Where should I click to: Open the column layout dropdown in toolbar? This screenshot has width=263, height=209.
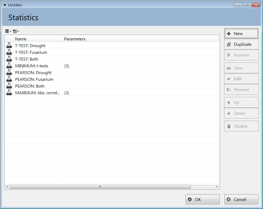[8, 31]
